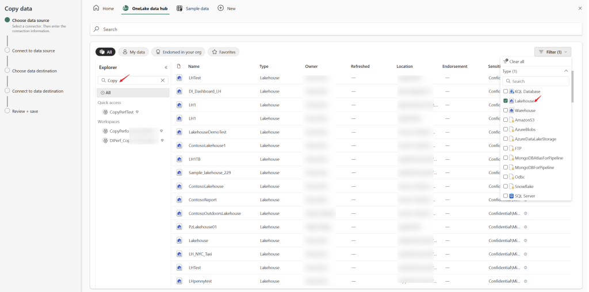Click lakehouse icon of ContosoReport row

[179, 199]
